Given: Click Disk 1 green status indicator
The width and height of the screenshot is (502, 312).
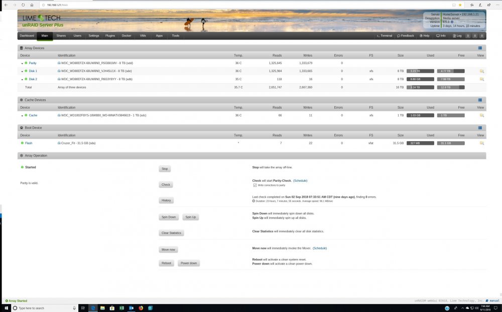Looking at the screenshot, I should 26,71.
